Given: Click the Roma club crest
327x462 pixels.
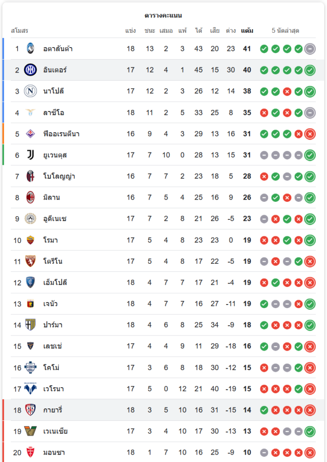Looking at the screenshot, I should point(30,240).
